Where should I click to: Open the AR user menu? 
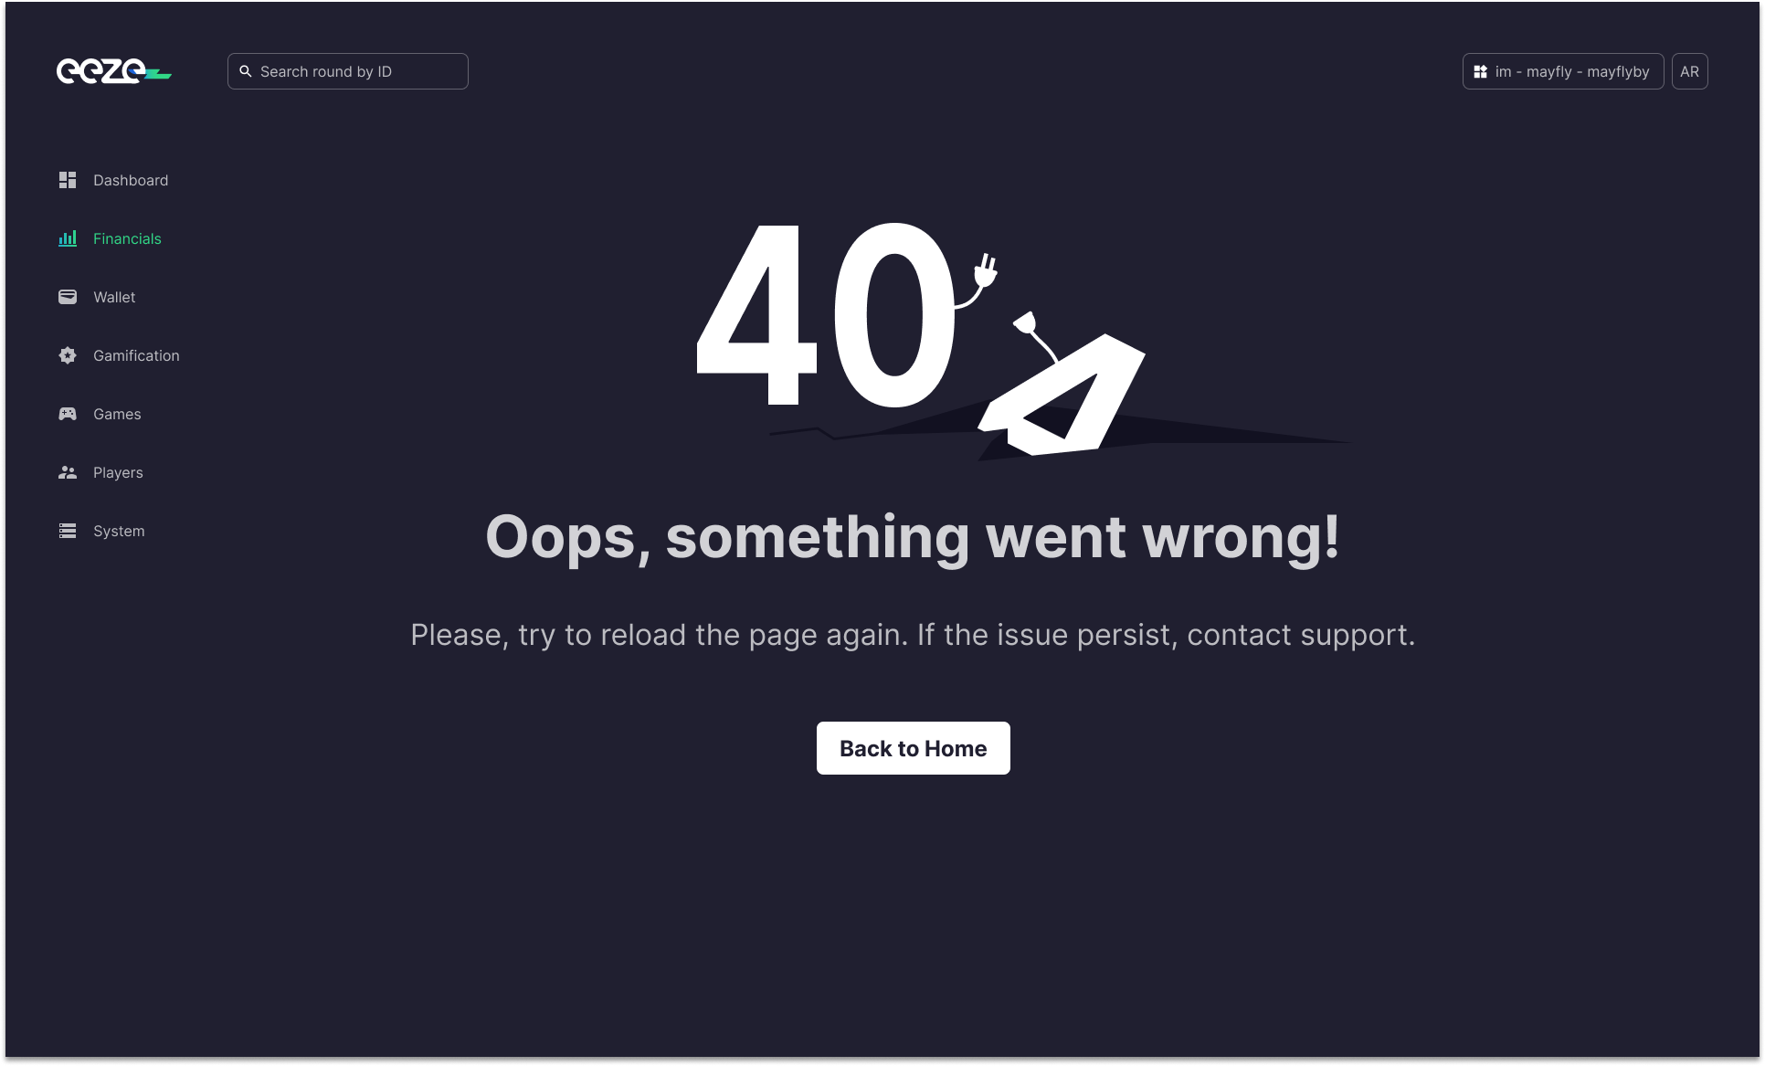tap(1689, 71)
